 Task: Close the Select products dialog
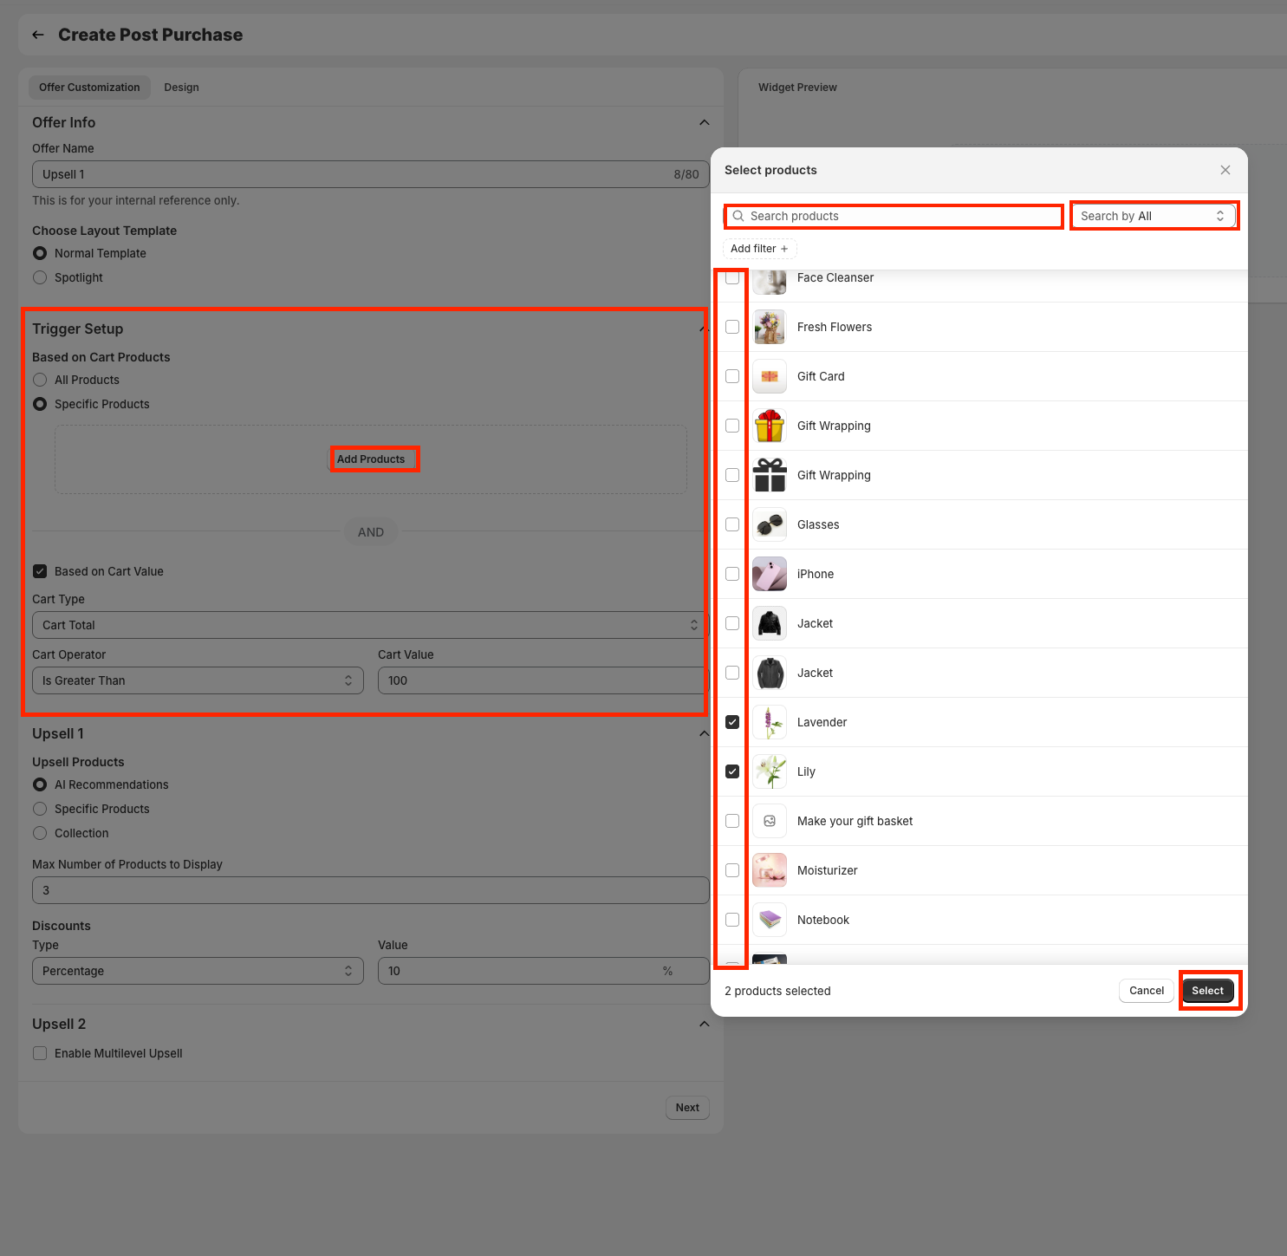(1225, 170)
